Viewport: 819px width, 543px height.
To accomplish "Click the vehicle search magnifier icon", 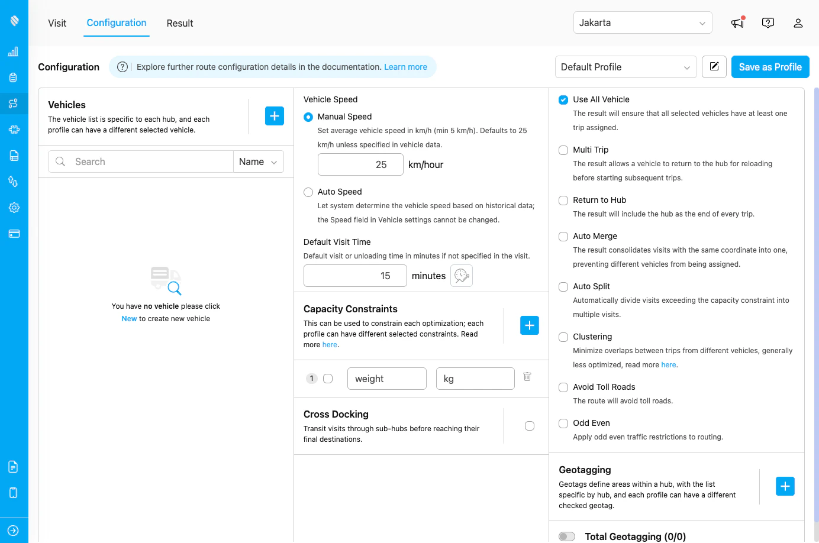I will 60,161.
